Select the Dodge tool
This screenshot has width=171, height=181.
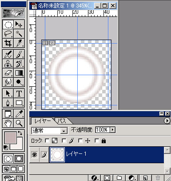pyautogui.click(x=19, y=82)
